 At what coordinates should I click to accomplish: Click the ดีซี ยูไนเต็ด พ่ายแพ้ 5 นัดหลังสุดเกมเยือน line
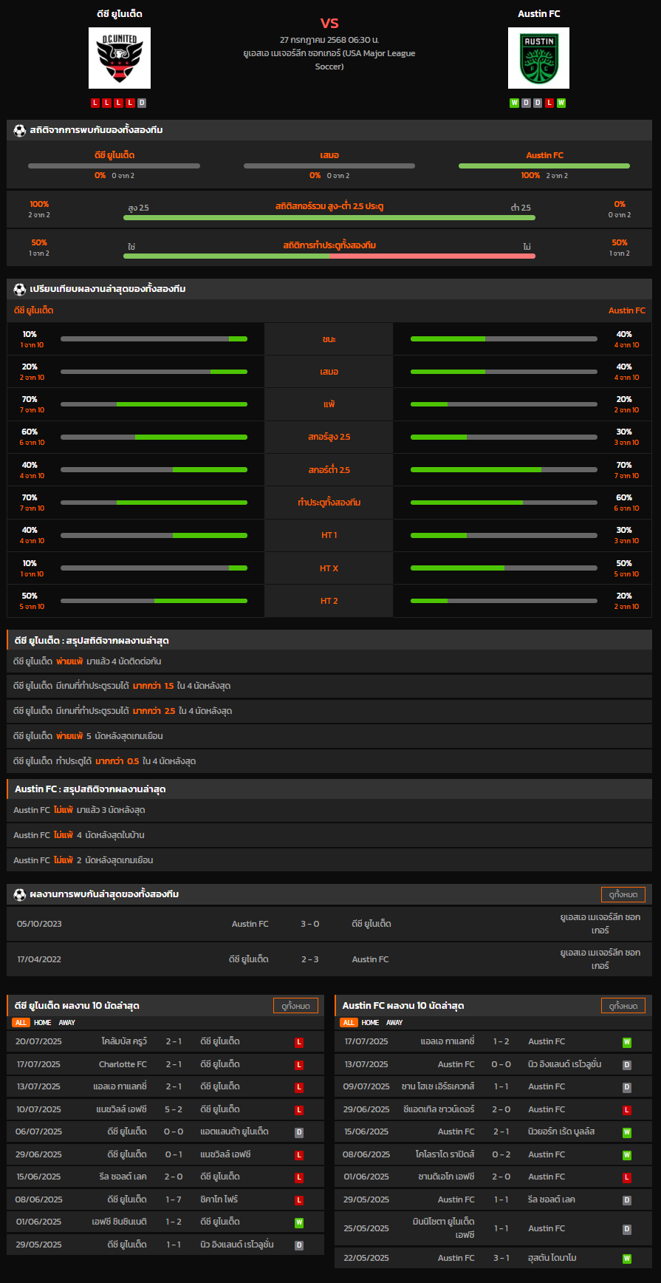pos(329,736)
